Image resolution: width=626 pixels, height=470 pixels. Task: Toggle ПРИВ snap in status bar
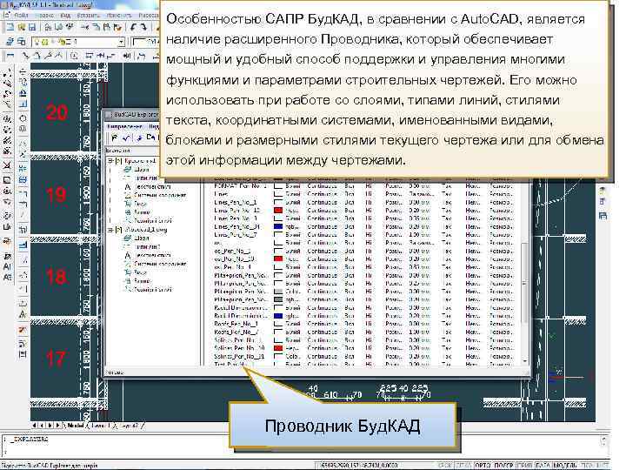pos(523,465)
